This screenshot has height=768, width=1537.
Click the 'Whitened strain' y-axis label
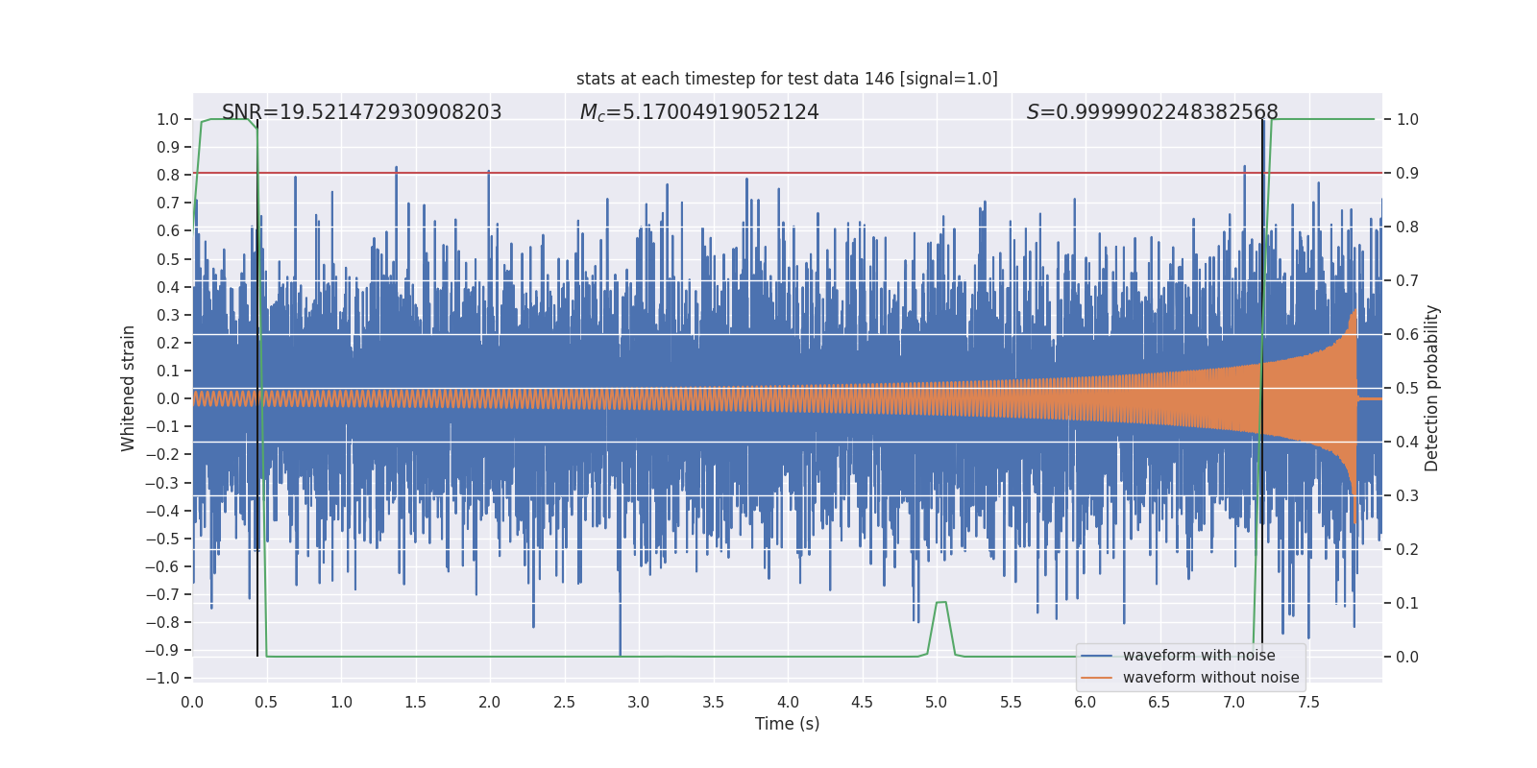[128, 388]
